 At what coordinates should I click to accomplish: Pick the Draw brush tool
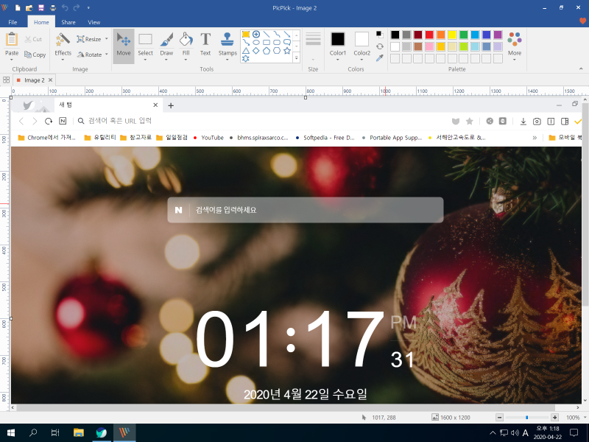166,45
